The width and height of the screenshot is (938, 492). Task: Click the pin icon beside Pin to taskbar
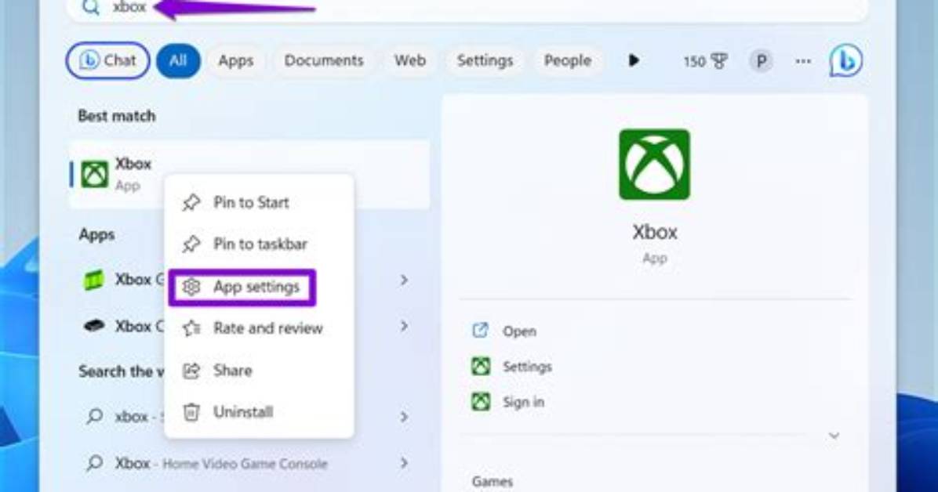click(191, 244)
